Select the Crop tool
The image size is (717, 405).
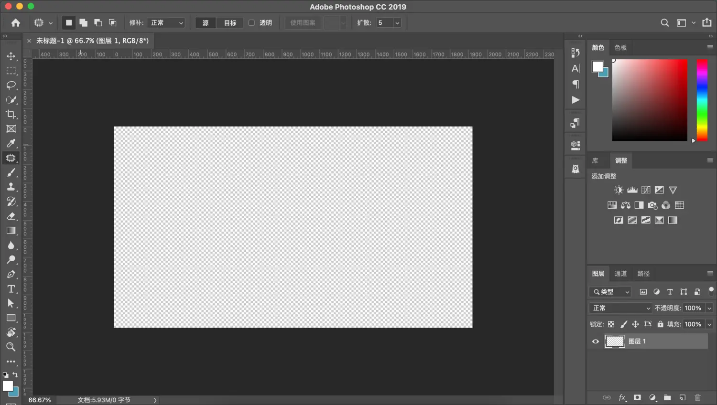coord(11,114)
